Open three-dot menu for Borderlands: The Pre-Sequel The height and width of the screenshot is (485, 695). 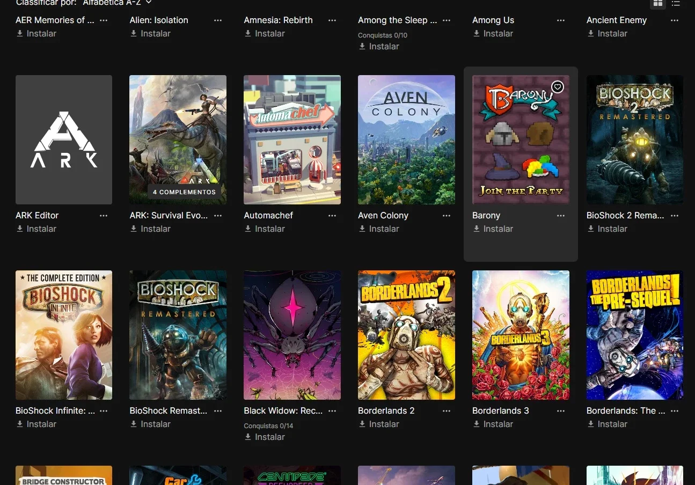pos(675,411)
